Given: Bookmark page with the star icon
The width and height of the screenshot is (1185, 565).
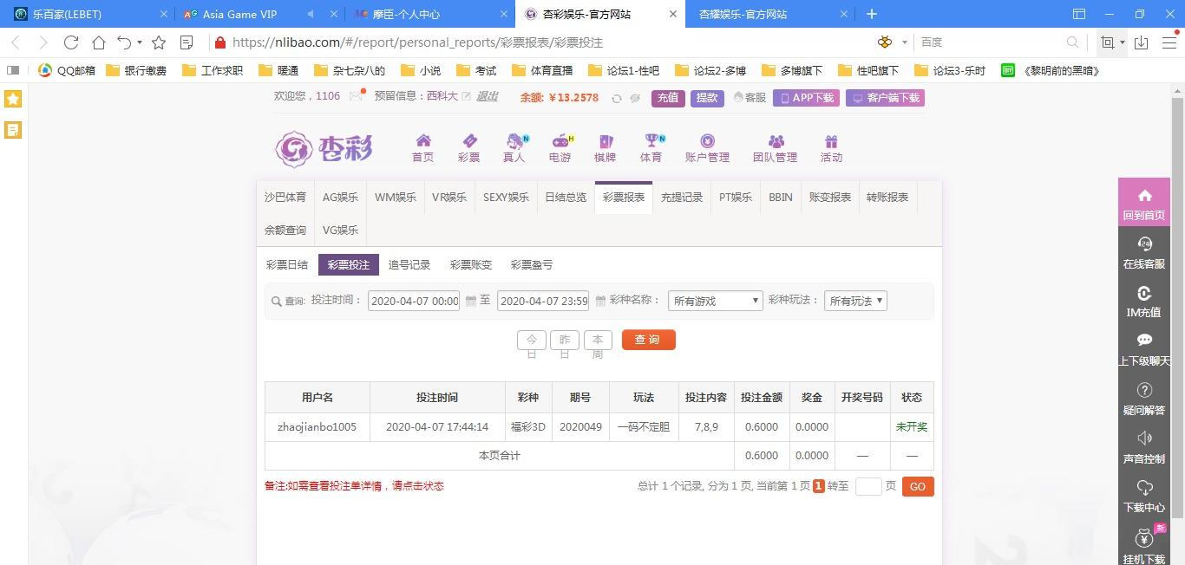Looking at the screenshot, I should tap(159, 42).
